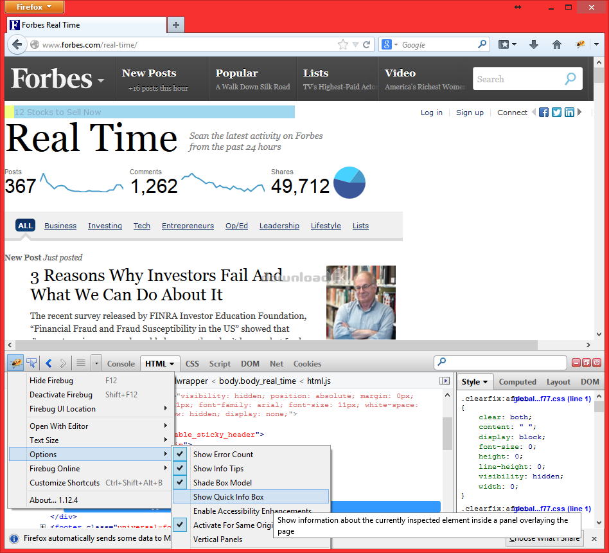Open the Forbes Facebook icon

(x=543, y=113)
